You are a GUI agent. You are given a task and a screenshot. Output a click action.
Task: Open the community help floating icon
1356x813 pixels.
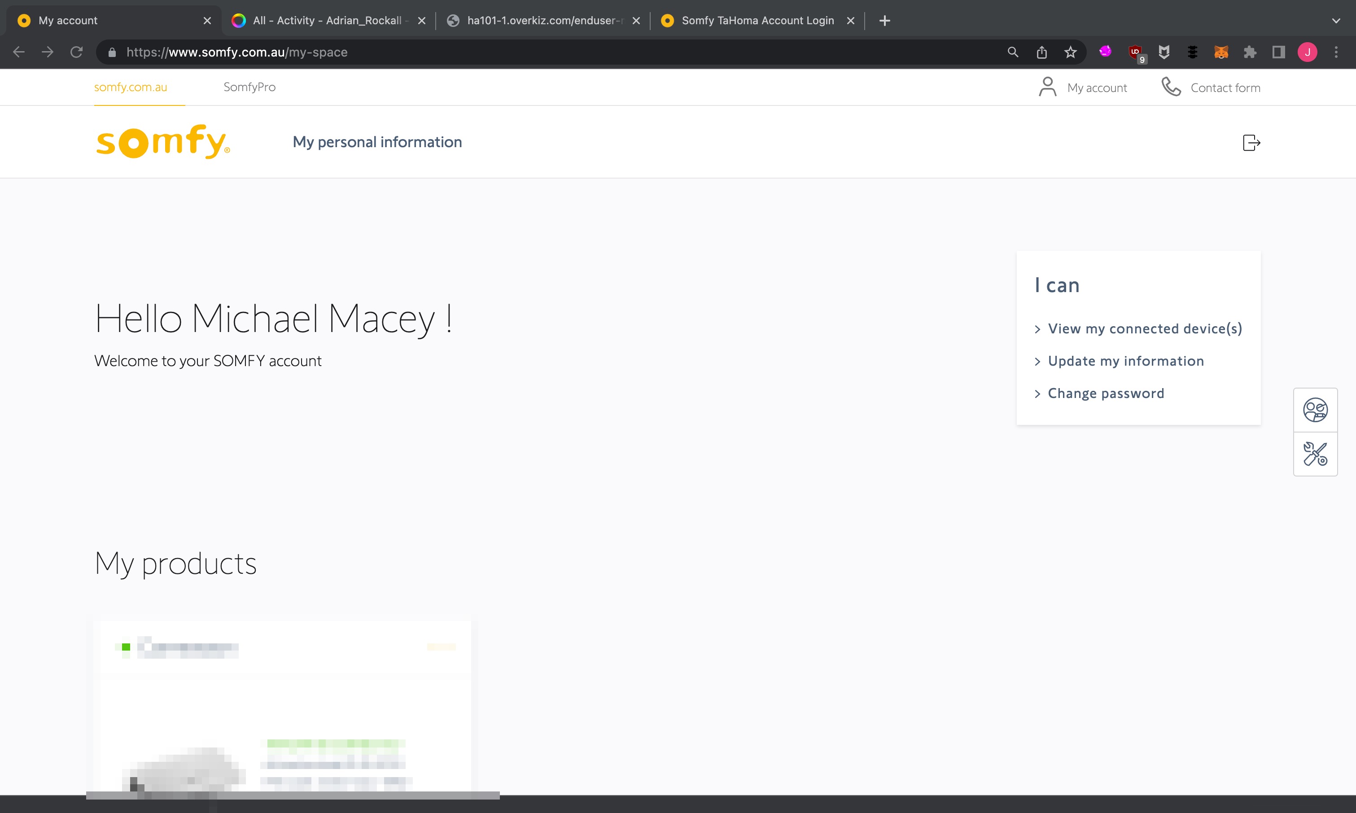click(x=1315, y=410)
